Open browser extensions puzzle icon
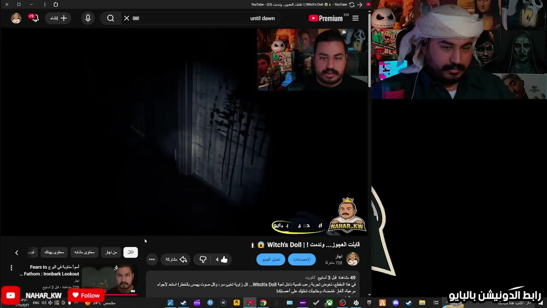This screenshot has width=547, height=308. (x=56, y=4)
